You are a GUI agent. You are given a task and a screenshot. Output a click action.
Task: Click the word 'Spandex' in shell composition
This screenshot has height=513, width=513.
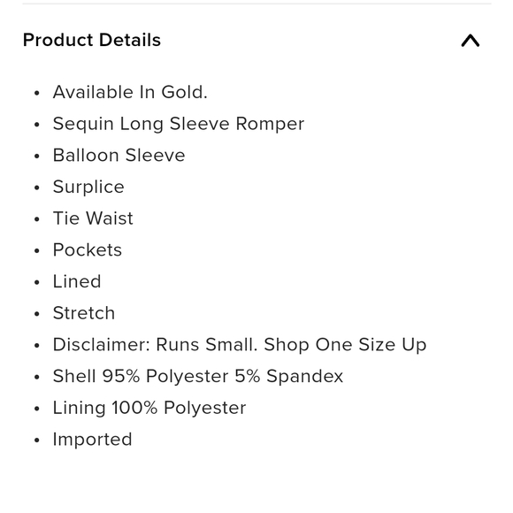304,376
